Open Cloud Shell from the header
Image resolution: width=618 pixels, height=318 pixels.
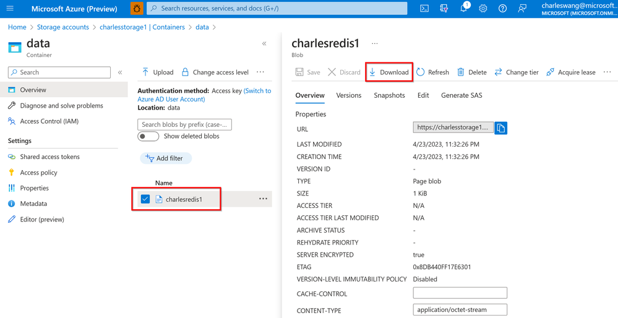pyautogui.click(x=424, y=8)
